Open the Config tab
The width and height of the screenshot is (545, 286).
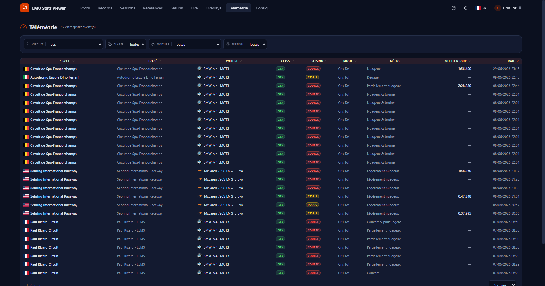262,8
